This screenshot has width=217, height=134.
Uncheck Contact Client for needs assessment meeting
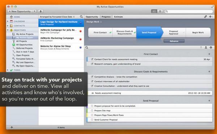pyautogui.click(x=92, y=59)
